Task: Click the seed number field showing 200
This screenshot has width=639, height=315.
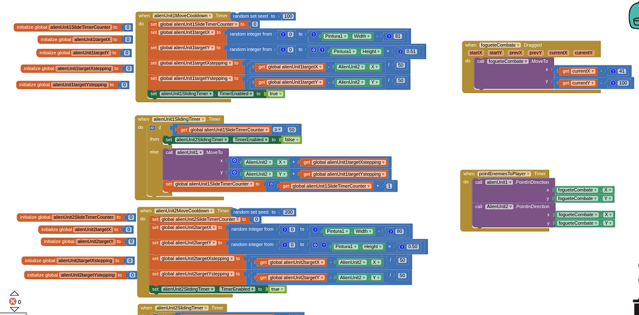Action: [x=288, y=212]
